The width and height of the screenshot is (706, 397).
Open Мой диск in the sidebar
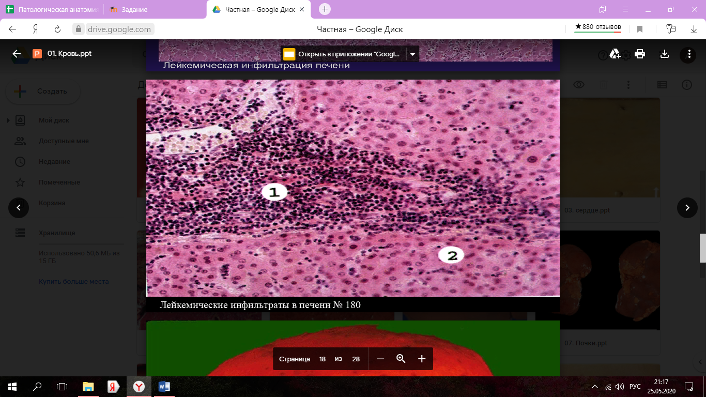pyautogui.click(x=54, y=120)
